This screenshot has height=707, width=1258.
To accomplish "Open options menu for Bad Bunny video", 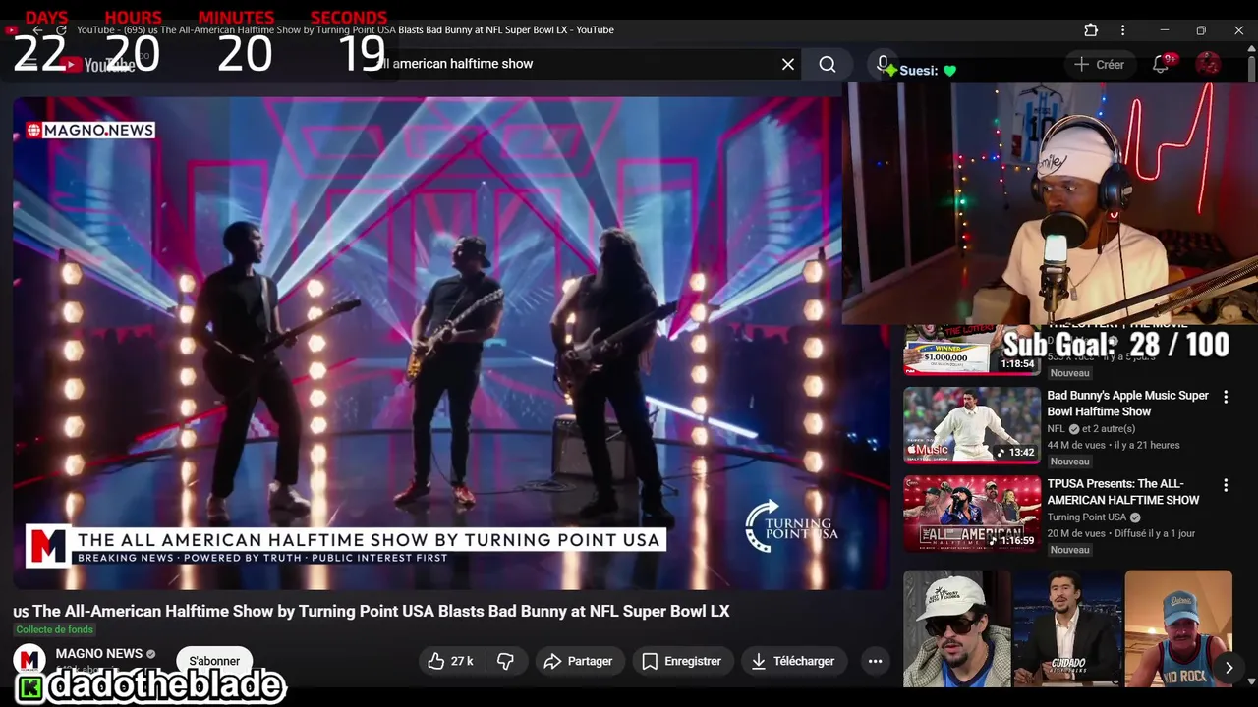I will pyautogui.click(x=1226, y=397).
